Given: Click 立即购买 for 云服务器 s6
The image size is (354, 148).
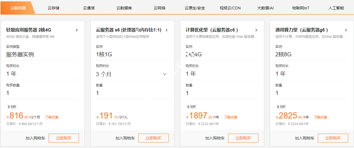Looking at the screenshot, I should (x=153, y=138).
